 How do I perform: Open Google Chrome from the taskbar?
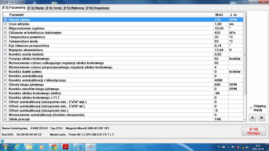pyautogui.click(x=54, y=147)
